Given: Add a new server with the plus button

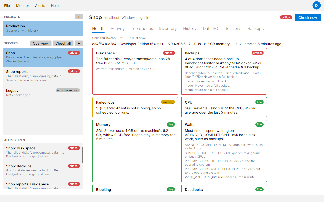Looking at the screenshot, I should 79,43.
